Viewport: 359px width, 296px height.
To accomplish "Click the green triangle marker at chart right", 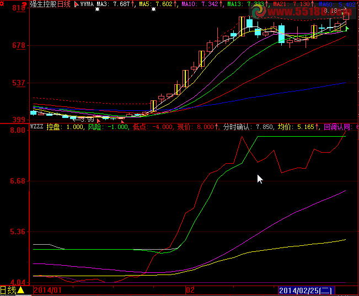I will pyautogui.click(x=347, y=28).
